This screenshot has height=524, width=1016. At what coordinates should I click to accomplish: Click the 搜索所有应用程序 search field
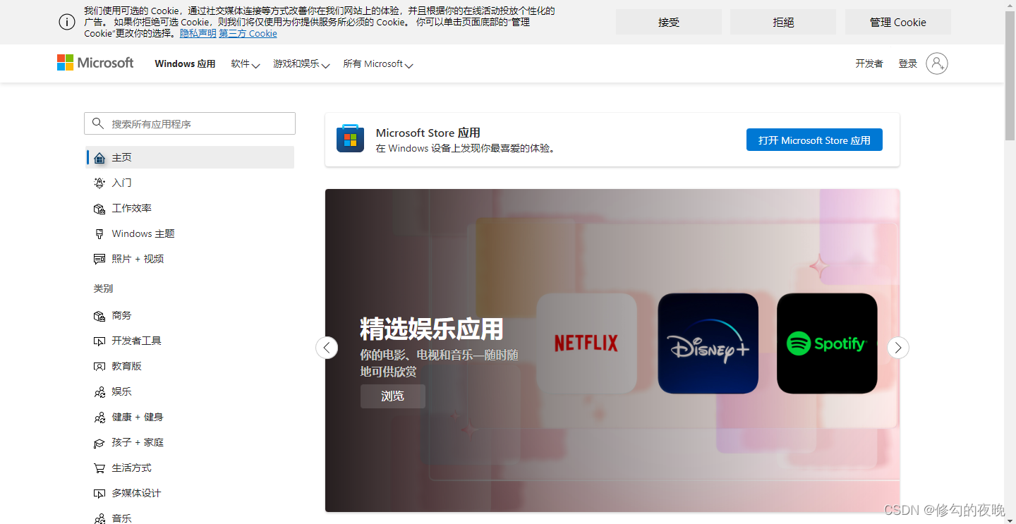click(x=190, y=123)
